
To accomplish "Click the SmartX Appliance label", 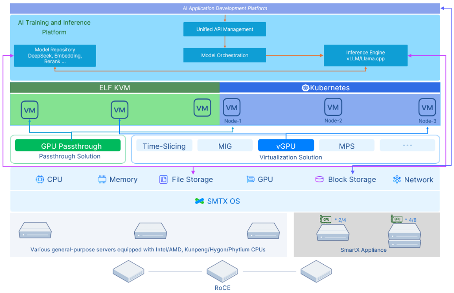I will 363,250.
